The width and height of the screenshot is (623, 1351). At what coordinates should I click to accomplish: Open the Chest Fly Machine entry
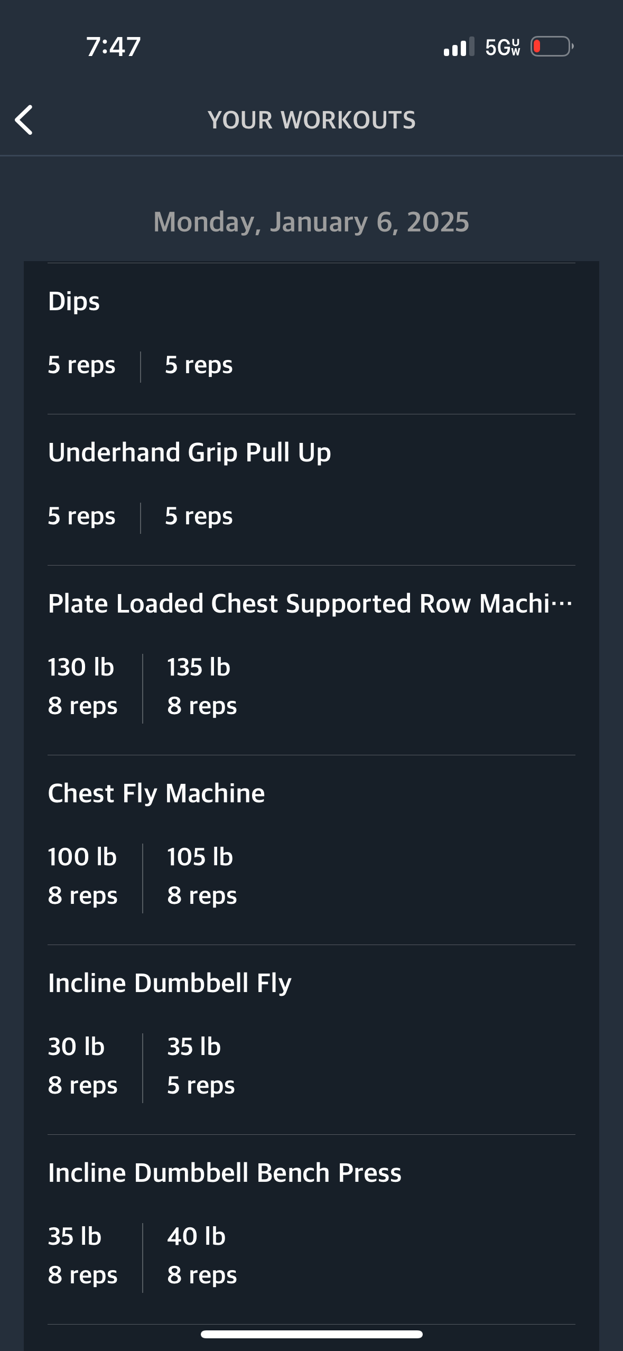311,850
